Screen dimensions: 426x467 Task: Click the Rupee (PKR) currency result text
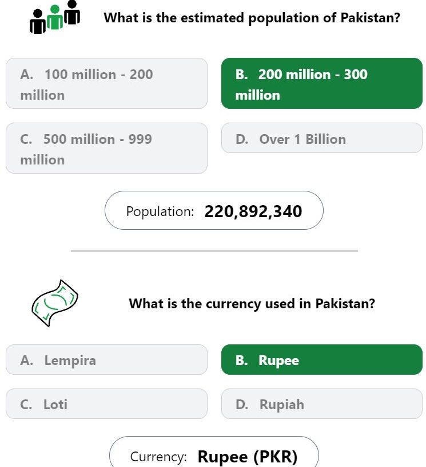tap(248, 457)
